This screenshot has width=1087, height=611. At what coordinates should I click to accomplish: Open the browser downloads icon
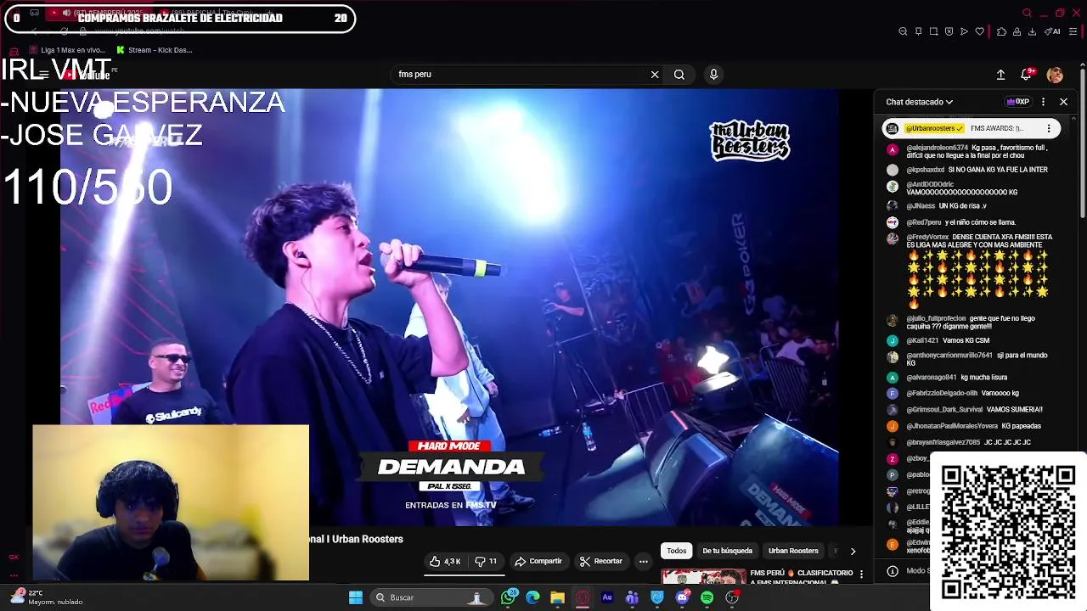click(x=1032, y=31)
